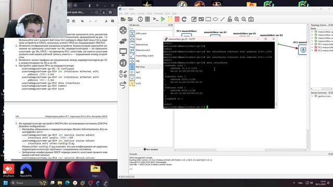Open Microsoft Edge from the taskbar
333x187 pixels.
point(68,183)
